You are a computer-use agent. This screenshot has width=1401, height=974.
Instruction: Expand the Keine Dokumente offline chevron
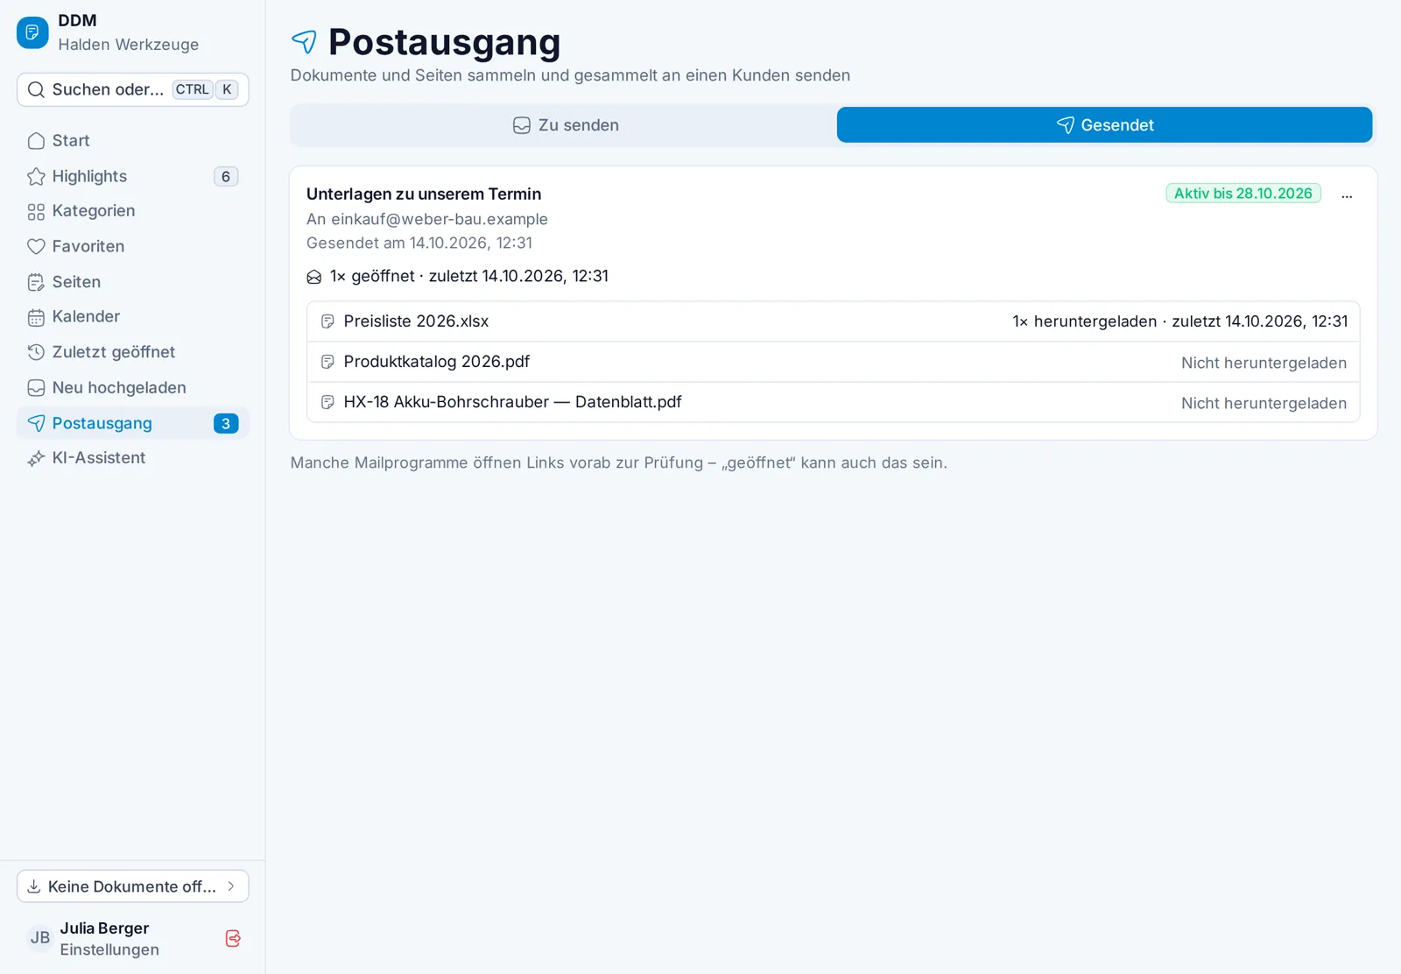click(231, 886)
